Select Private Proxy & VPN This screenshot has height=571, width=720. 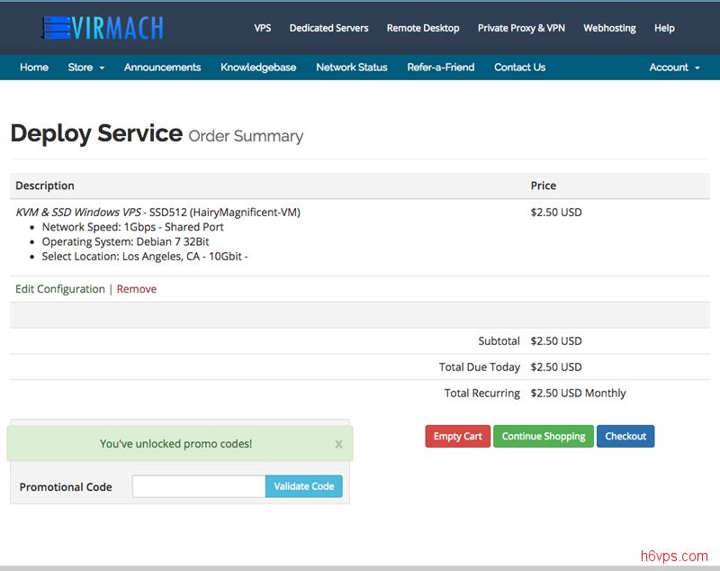[x=521, y=28]
